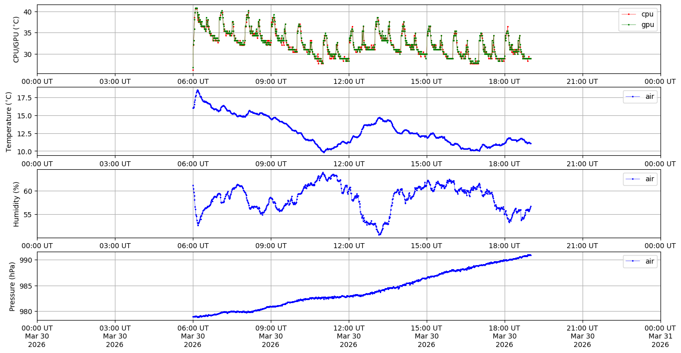Click the Pressure (hPa) y-axis label
The width and height of the screenshot is (681, 353).
coord(12,286)
